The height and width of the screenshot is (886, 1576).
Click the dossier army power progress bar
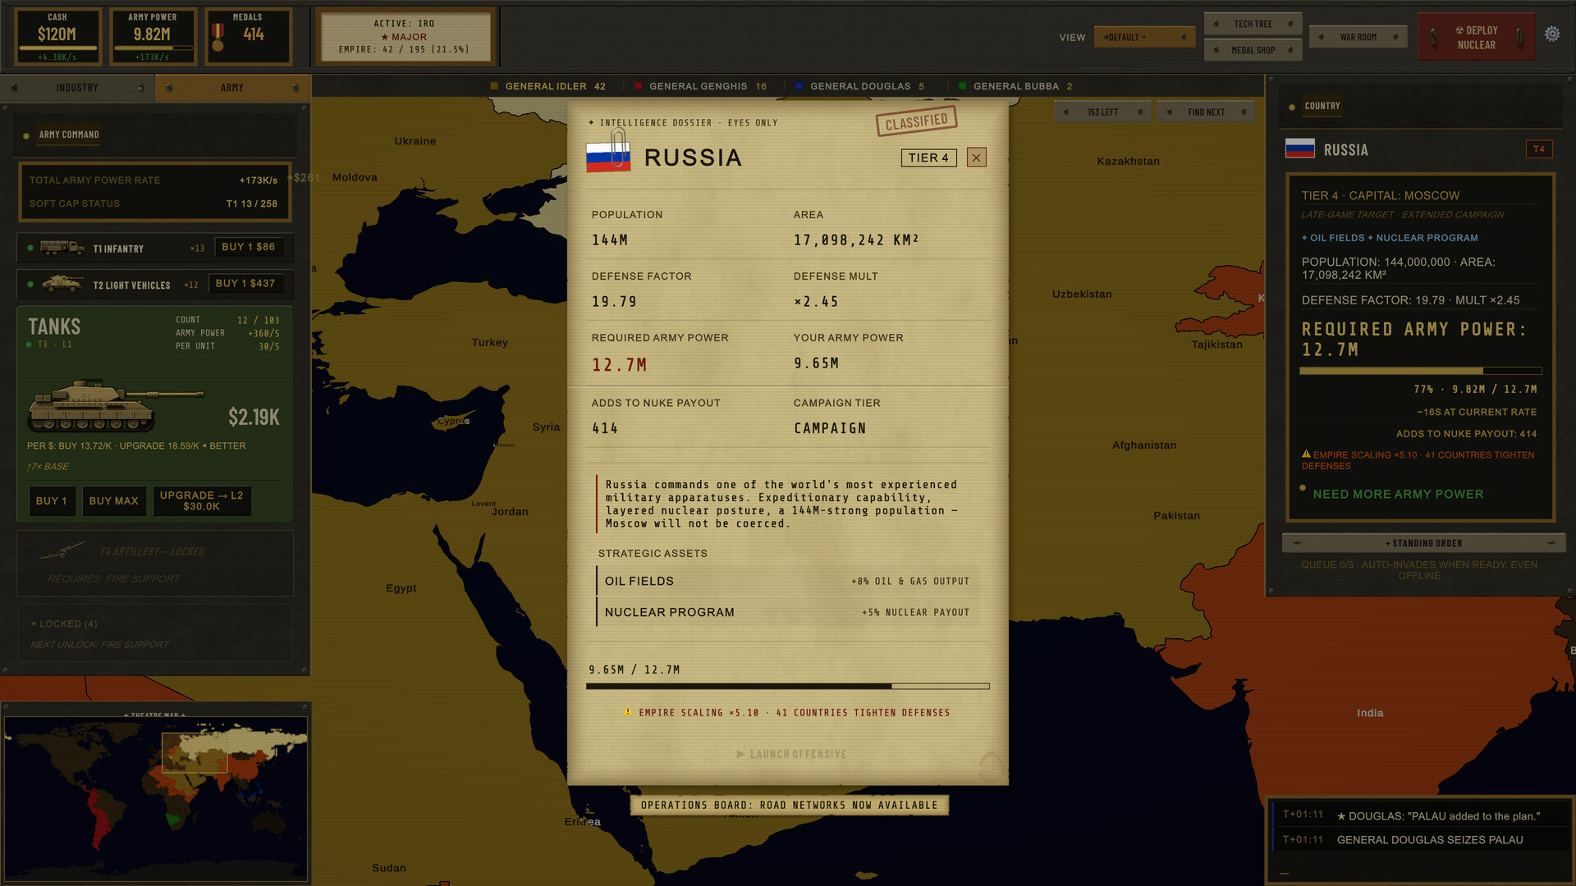click(x=788, y=686)
